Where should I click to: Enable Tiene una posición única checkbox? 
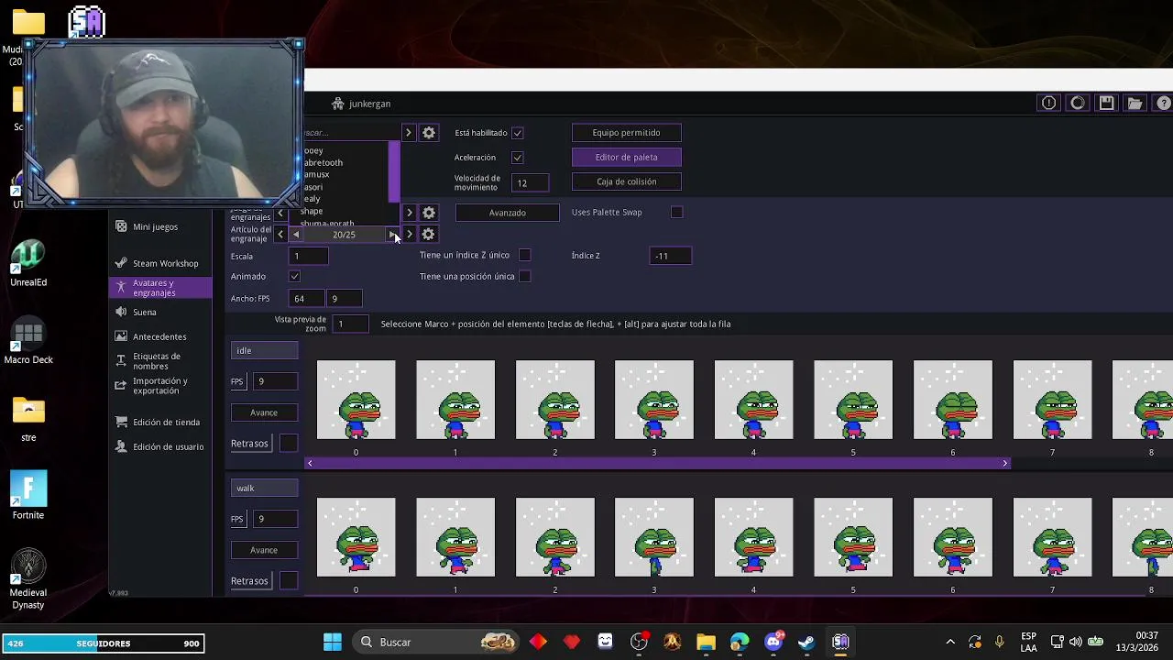[524, 276]
